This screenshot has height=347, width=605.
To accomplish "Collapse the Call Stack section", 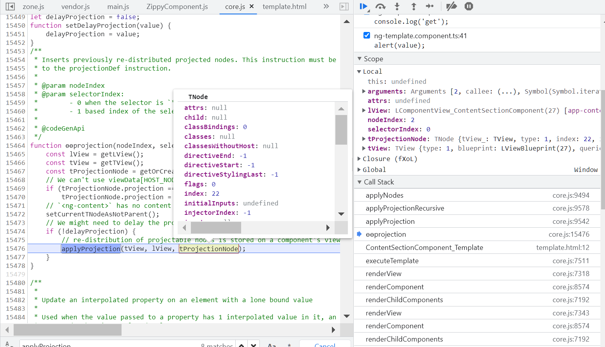I will pos(360,182).
